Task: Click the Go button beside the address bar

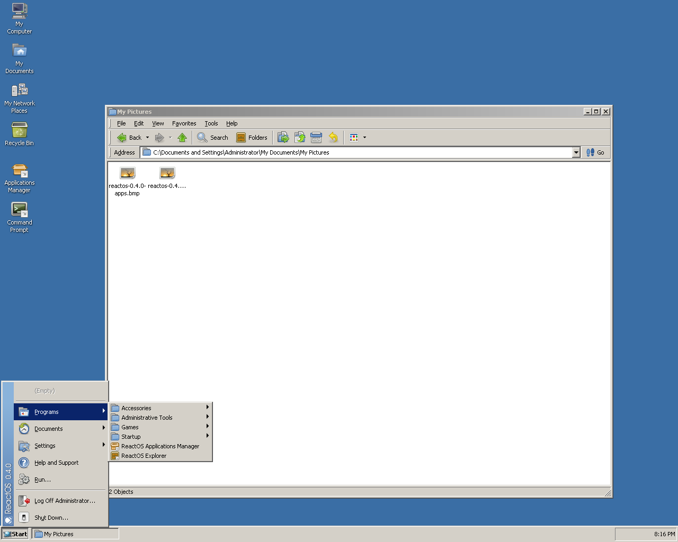Action: point(595,152)
